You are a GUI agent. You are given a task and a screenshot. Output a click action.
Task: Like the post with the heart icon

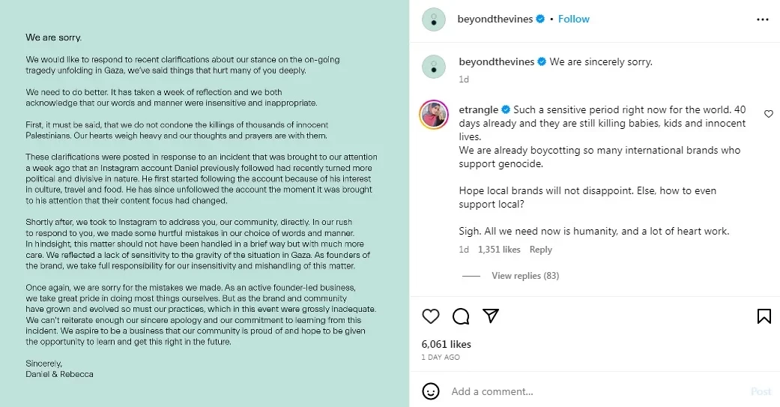430,316
